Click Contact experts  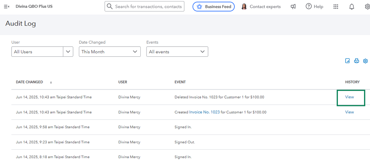pos(261,7)
